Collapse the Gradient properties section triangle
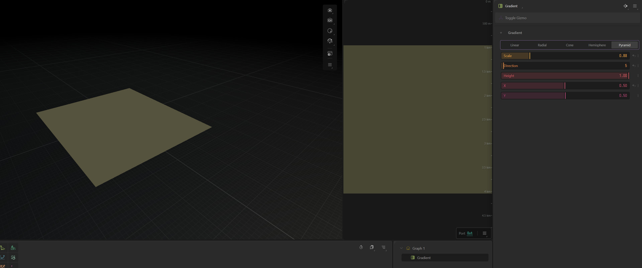 [x=501, y=33]
